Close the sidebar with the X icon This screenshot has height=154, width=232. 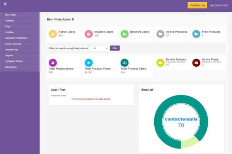5,4
